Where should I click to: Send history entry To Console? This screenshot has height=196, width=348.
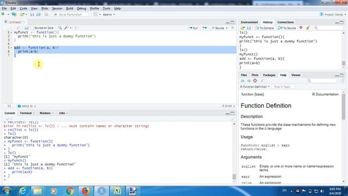[265, 28]
